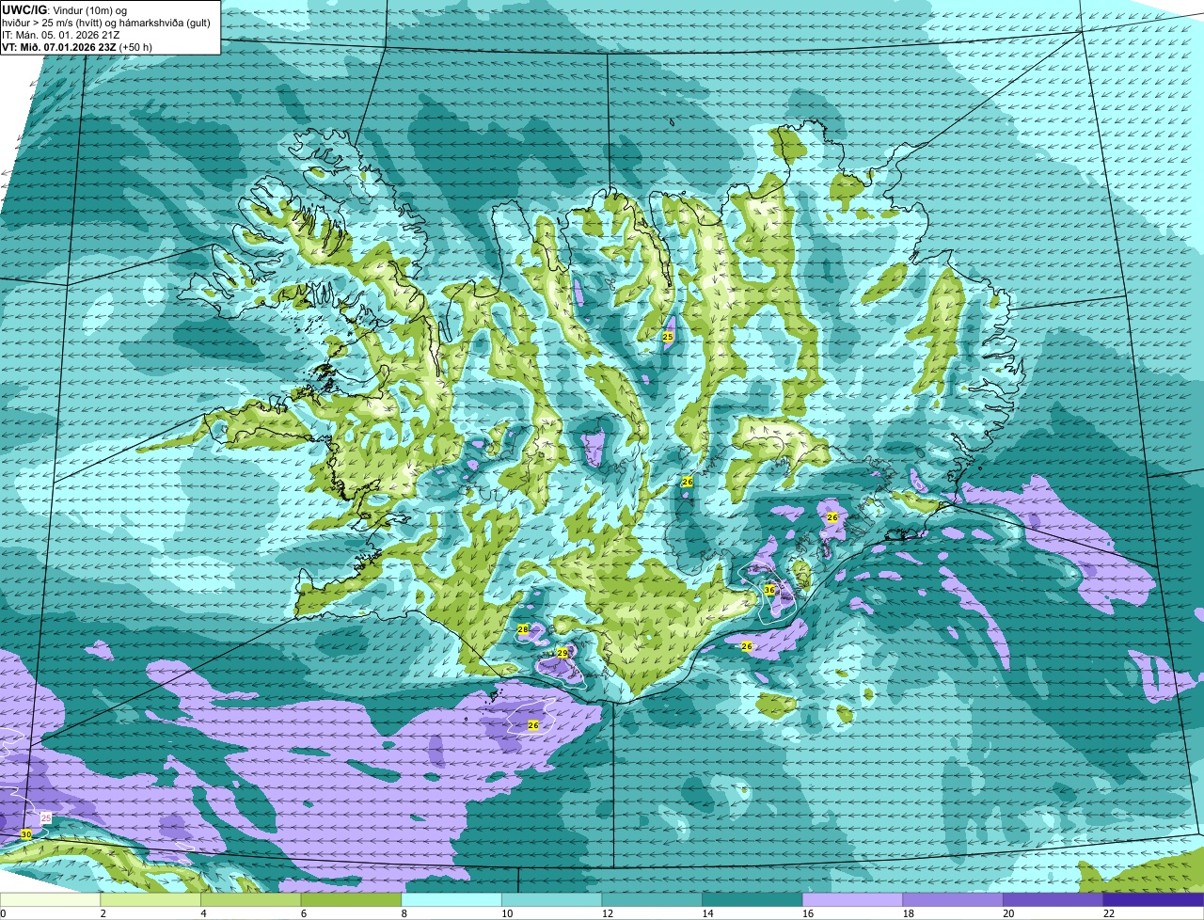Click the scale tick label 4
This screenshot has height=920, width=1204.
203,913
